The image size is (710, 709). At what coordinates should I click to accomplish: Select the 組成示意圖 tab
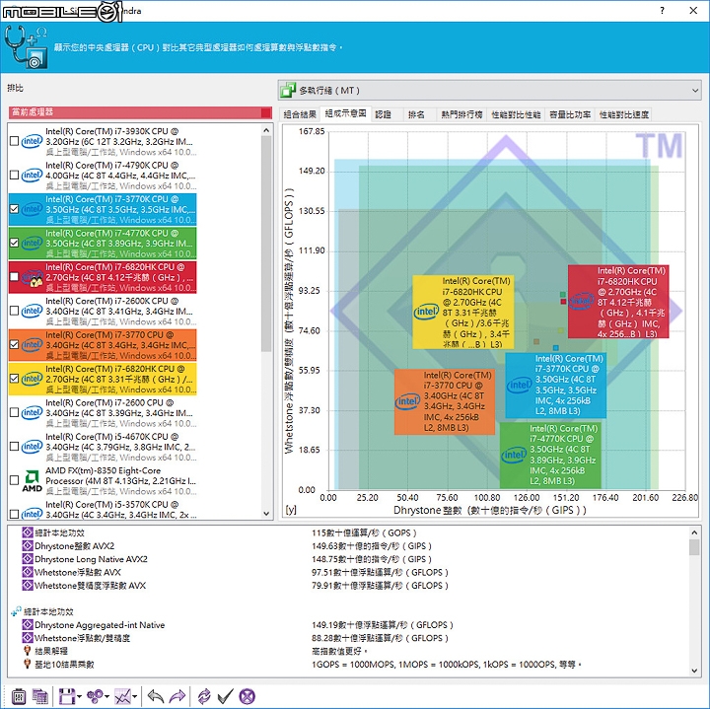click(x=345, y=113)
